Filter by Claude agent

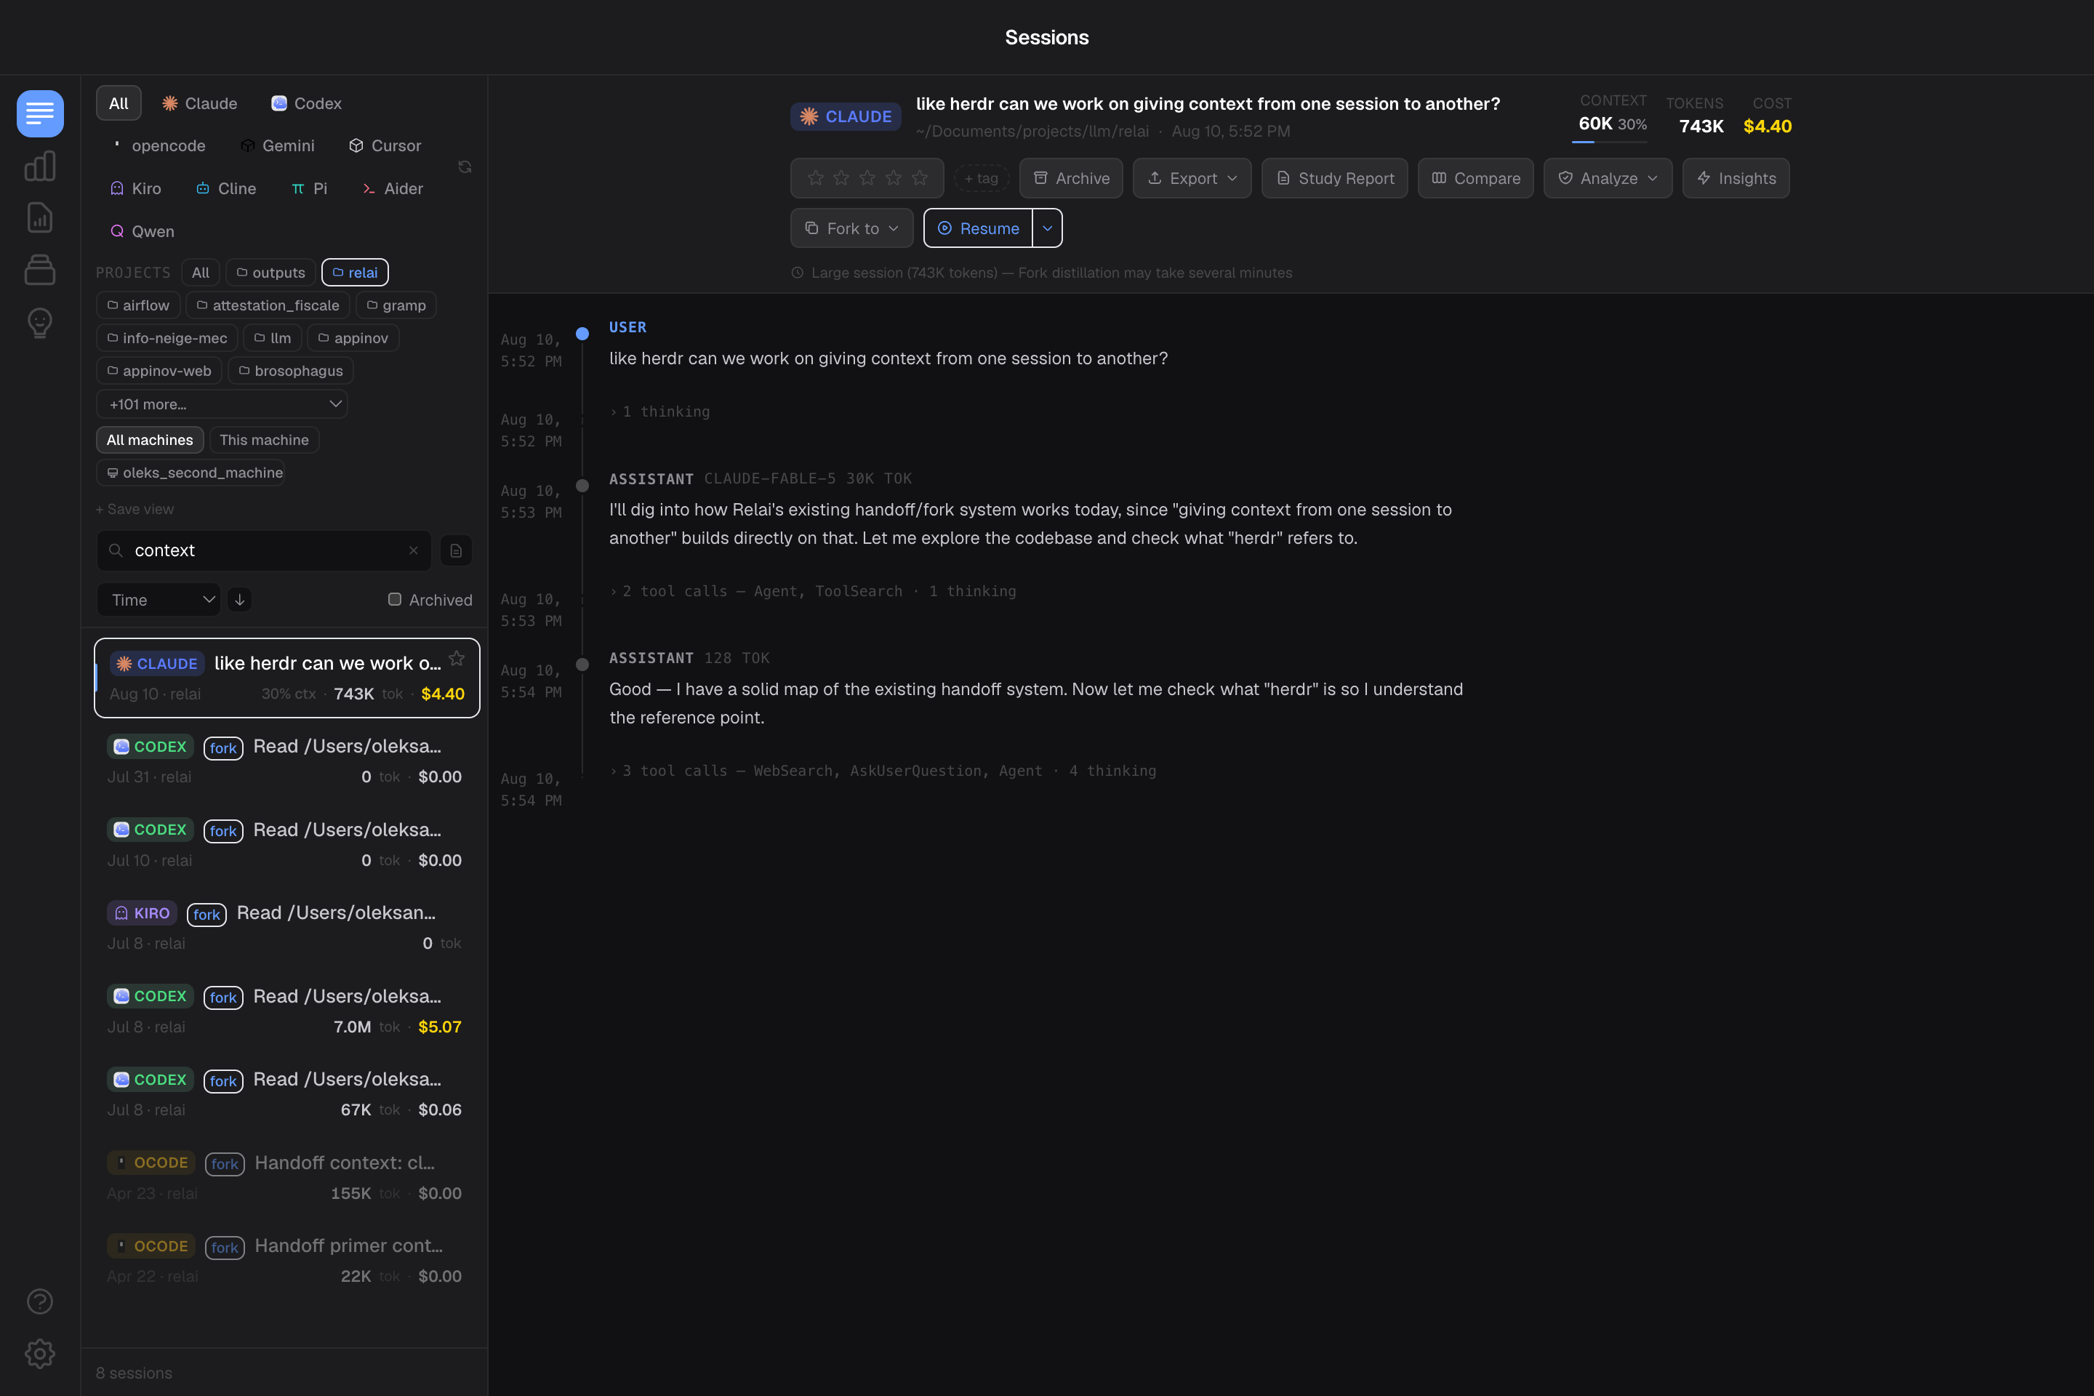(x=199, y=103)
